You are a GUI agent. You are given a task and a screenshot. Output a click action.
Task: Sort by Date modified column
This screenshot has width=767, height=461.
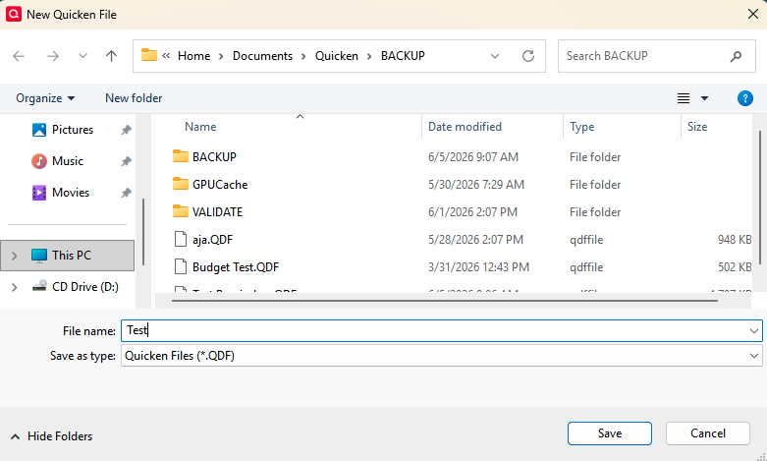click(465, 127)
